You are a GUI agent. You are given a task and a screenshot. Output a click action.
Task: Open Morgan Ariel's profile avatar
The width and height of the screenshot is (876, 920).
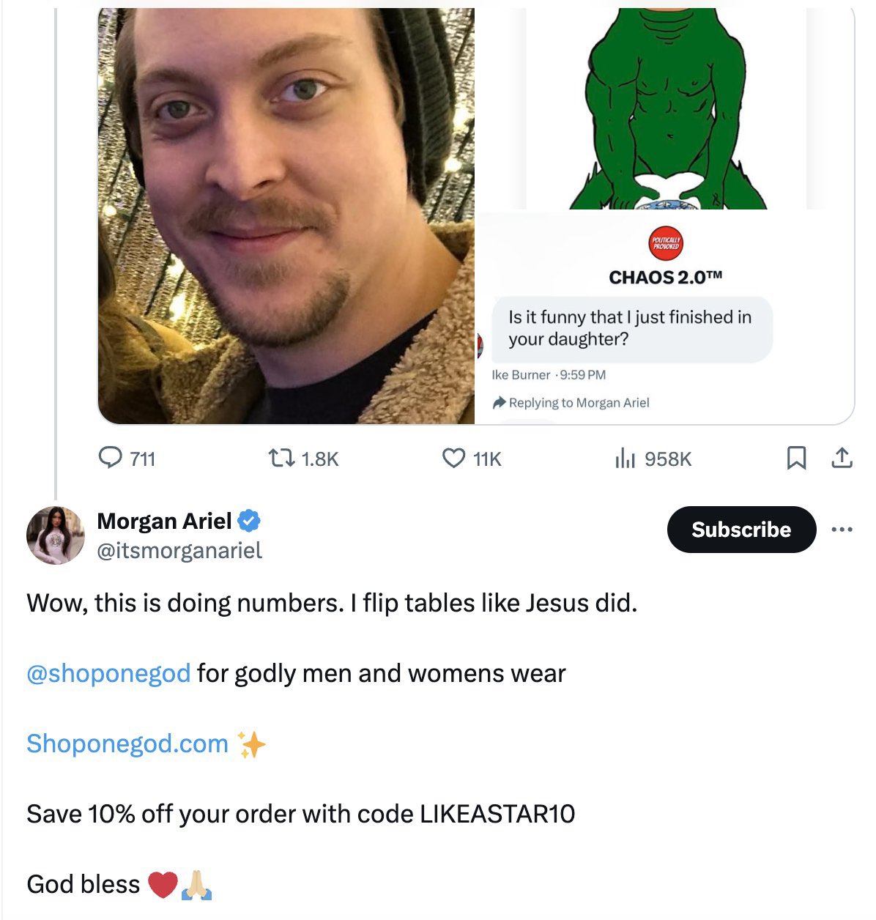[x=56, y=535]
